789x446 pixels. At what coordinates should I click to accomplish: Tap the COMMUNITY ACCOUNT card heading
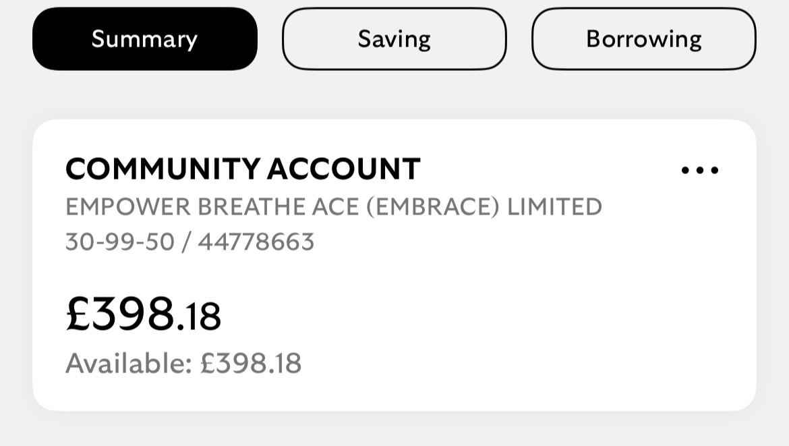243,169
